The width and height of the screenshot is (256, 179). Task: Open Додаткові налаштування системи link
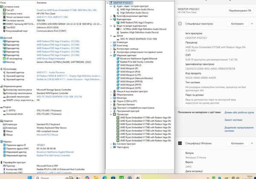pos(239,129)
